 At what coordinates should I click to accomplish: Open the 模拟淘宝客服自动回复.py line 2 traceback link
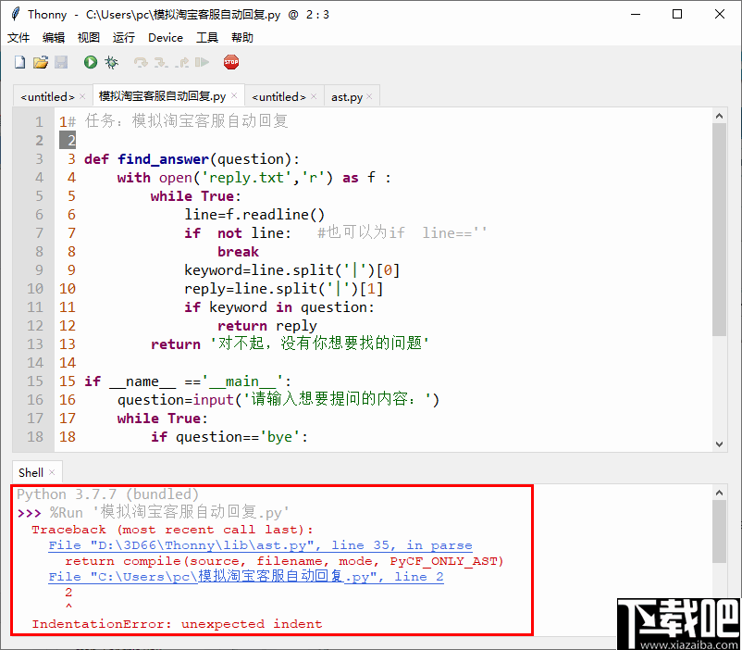246,577
